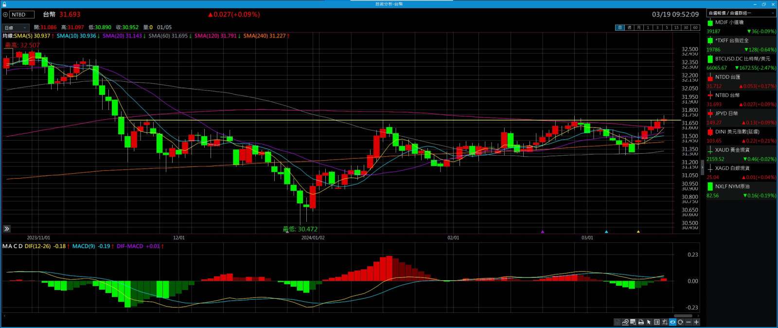Click the print chart icon
The width and height of the screenshot is (778, 328).
point(641,322)
